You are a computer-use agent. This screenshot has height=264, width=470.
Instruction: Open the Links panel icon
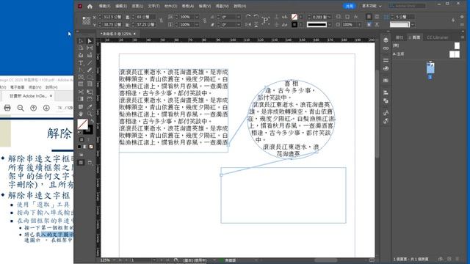click(x=386, y=48)
